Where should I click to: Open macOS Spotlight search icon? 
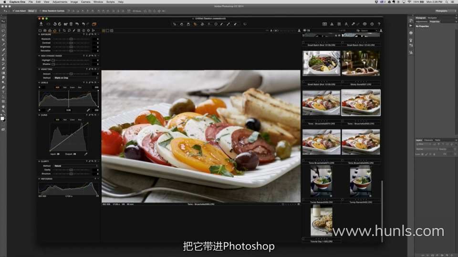click(447, 2)
